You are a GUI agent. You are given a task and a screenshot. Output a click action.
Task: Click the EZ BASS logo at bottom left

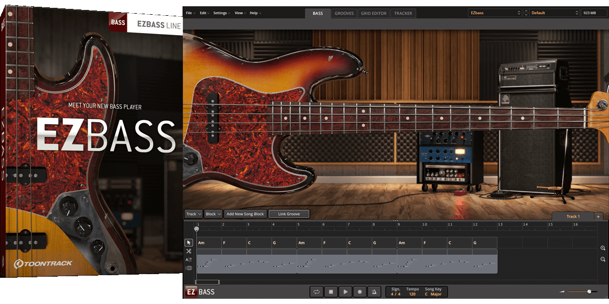[x=200, y=292]
